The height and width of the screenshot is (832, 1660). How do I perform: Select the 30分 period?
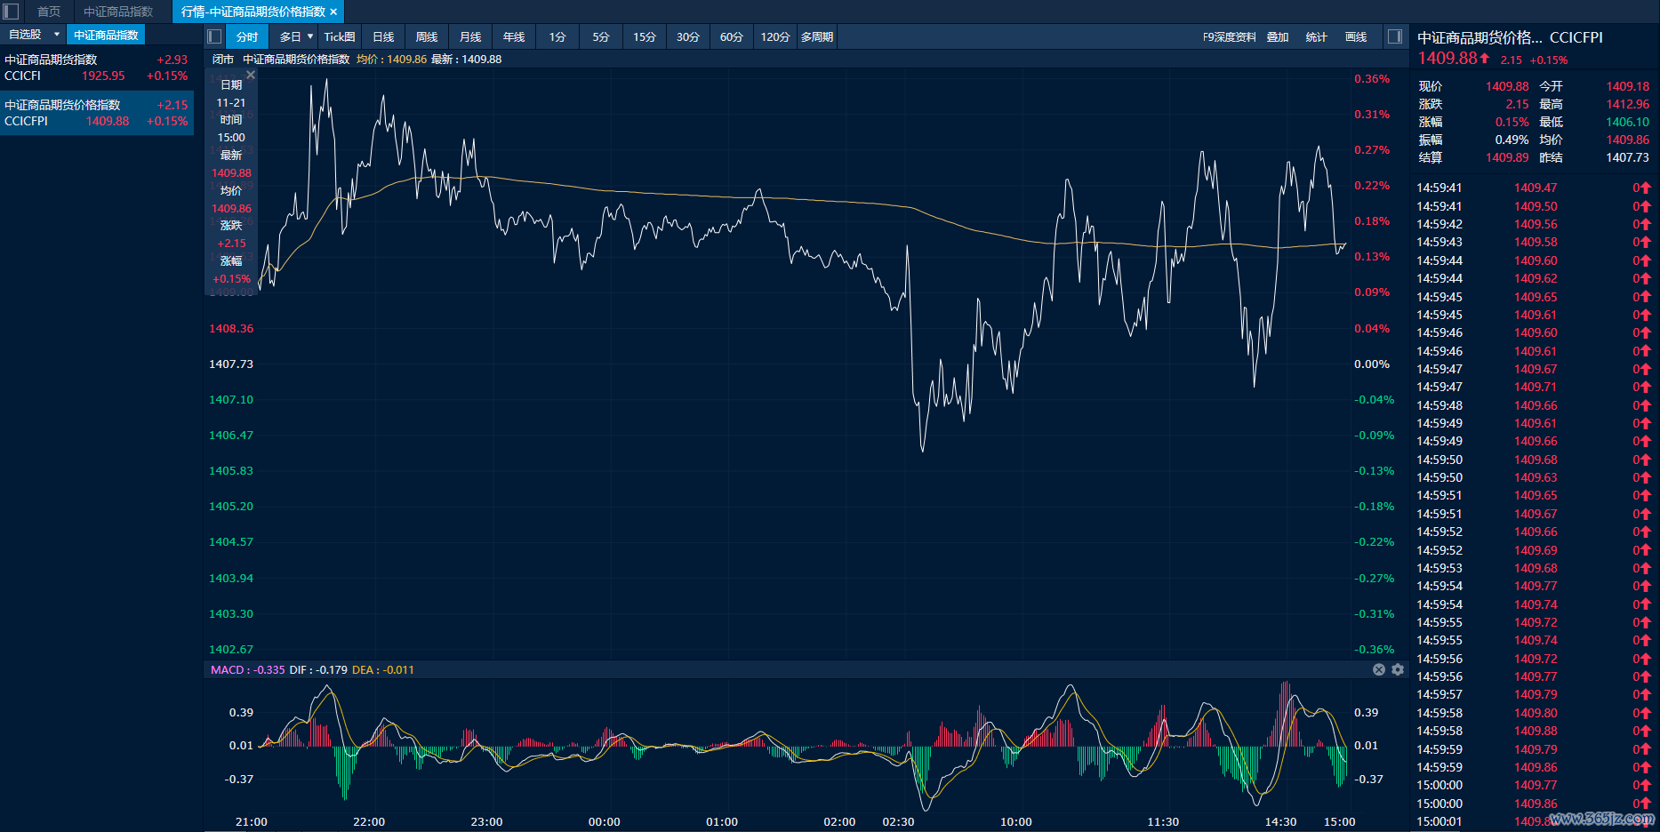pos(688,36)
